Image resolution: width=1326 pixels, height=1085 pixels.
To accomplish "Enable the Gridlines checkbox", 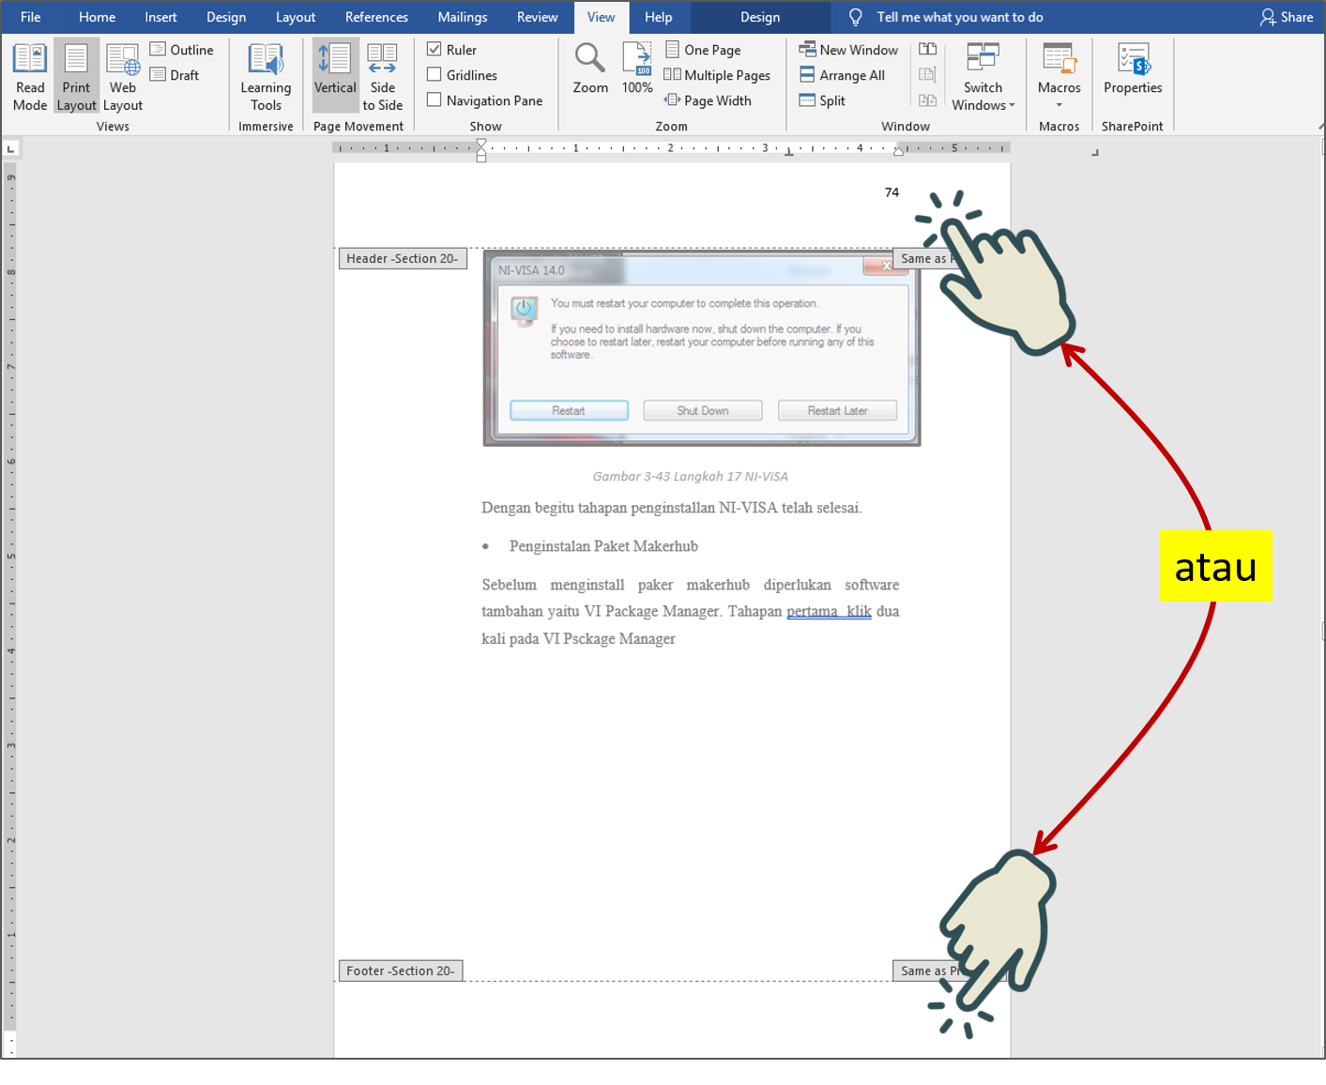I will coord(434,74).
